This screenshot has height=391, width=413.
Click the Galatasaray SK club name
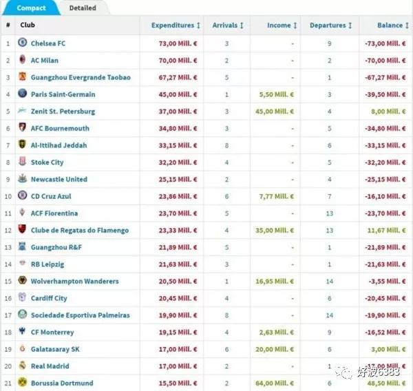[x=55, y=349]
